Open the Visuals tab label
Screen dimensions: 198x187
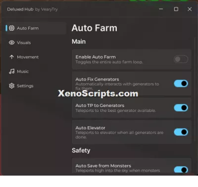tap(24, 43)
